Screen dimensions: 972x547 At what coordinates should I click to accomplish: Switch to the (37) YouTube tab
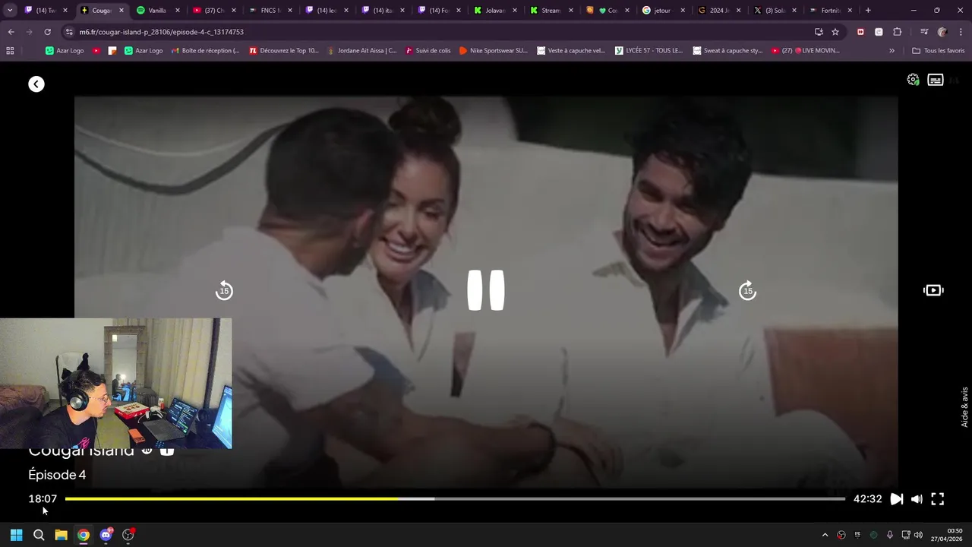(213, 11)
